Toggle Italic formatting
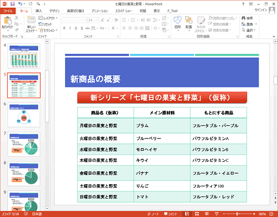The image size is (278, 217). pyautogui.click(x=70, y=28)
